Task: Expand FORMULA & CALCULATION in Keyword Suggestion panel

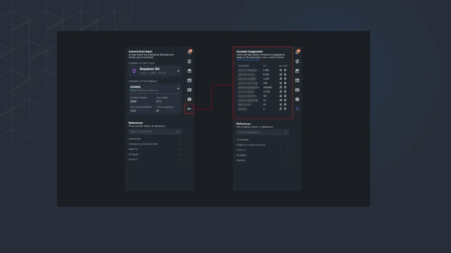Action: click(263, 145)
